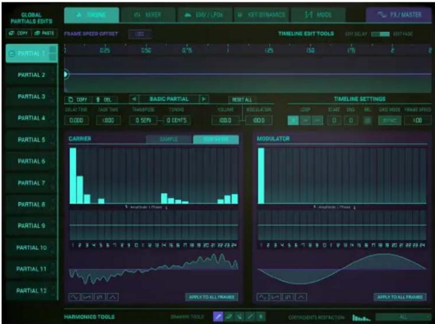Copy the current partial frame
Image resolution: width=435 pixels, height=324 pixels.
tap(78, 99)
